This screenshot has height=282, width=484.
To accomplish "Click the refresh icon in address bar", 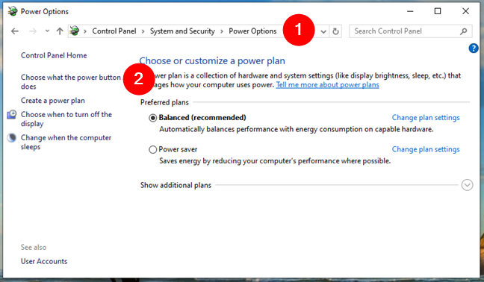I will (x=336, y=31).
